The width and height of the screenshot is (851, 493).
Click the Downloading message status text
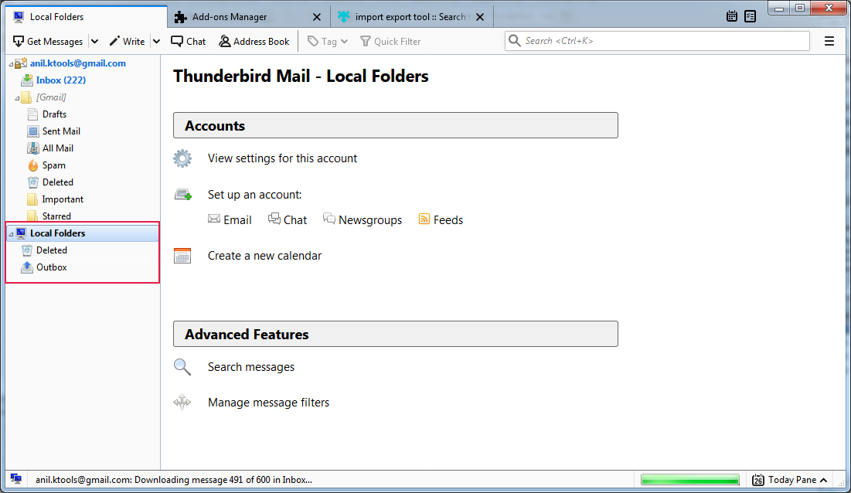[174, 479]
